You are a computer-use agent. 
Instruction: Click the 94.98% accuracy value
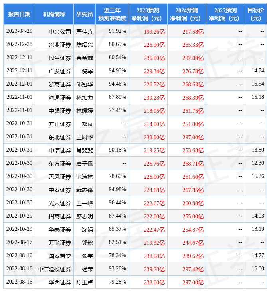pos(117,190)
